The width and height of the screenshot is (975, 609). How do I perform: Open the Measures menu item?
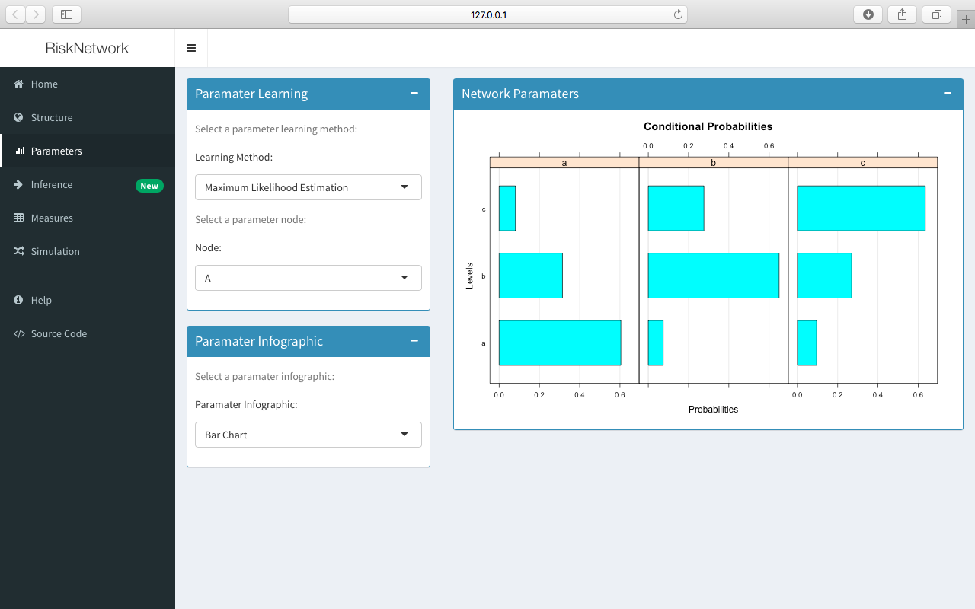tap(88, 218)
